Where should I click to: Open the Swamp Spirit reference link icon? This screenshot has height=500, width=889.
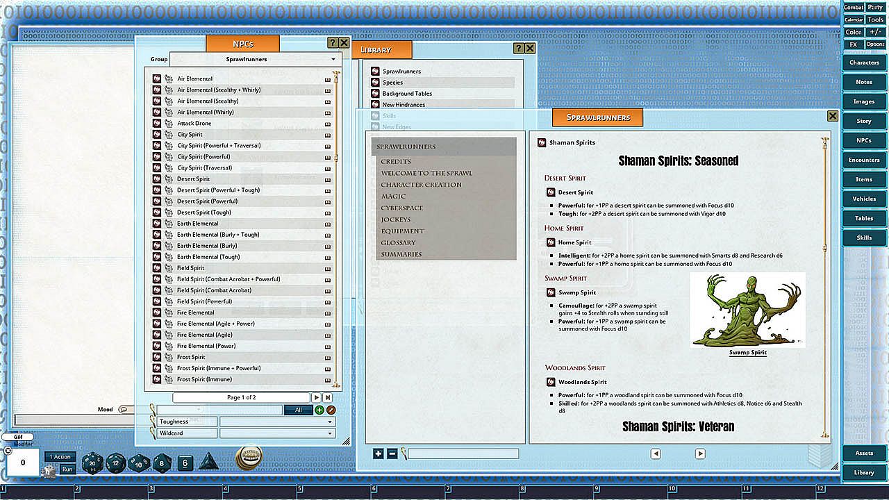coord(551,292)
